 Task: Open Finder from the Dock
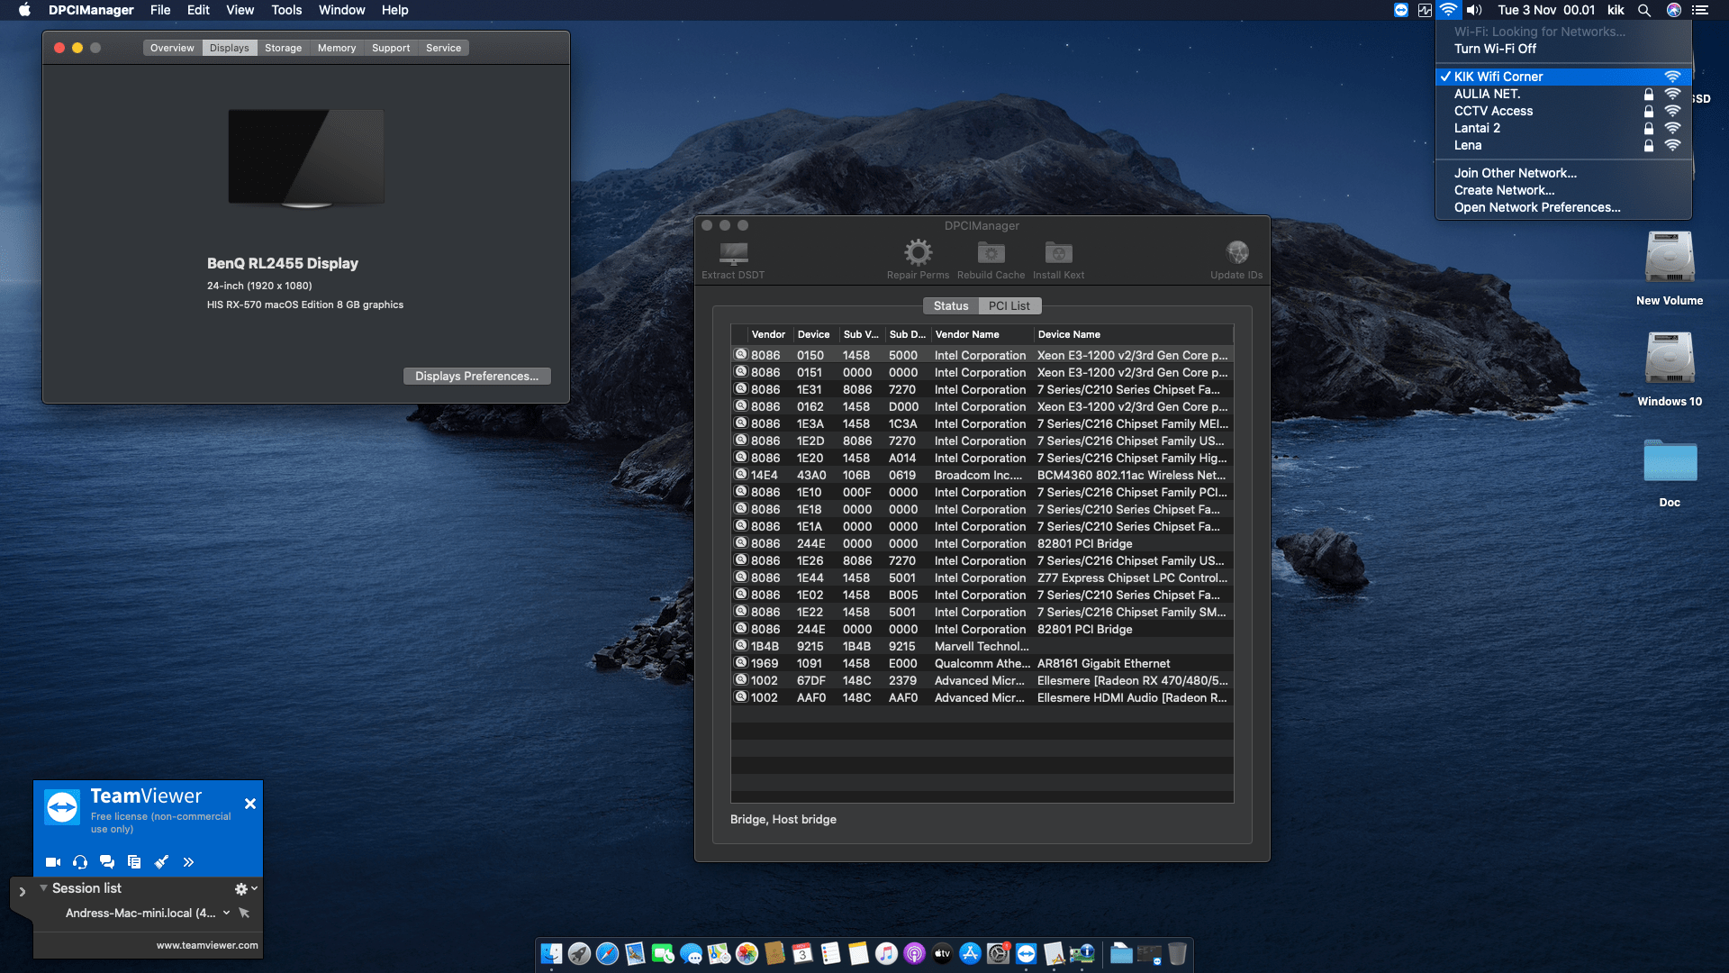[551, 952]
